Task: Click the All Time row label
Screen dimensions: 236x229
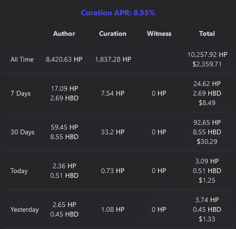Action: pyautogui.click(x=22, y=59)
